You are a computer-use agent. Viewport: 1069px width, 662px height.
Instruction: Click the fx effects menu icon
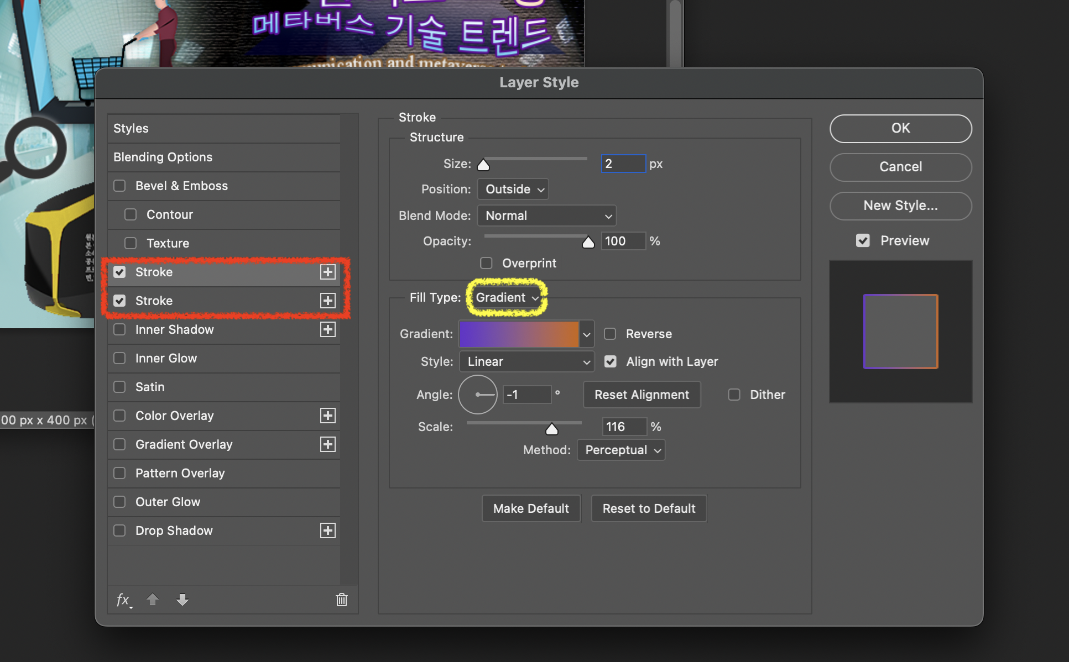[x=123, y=600]
